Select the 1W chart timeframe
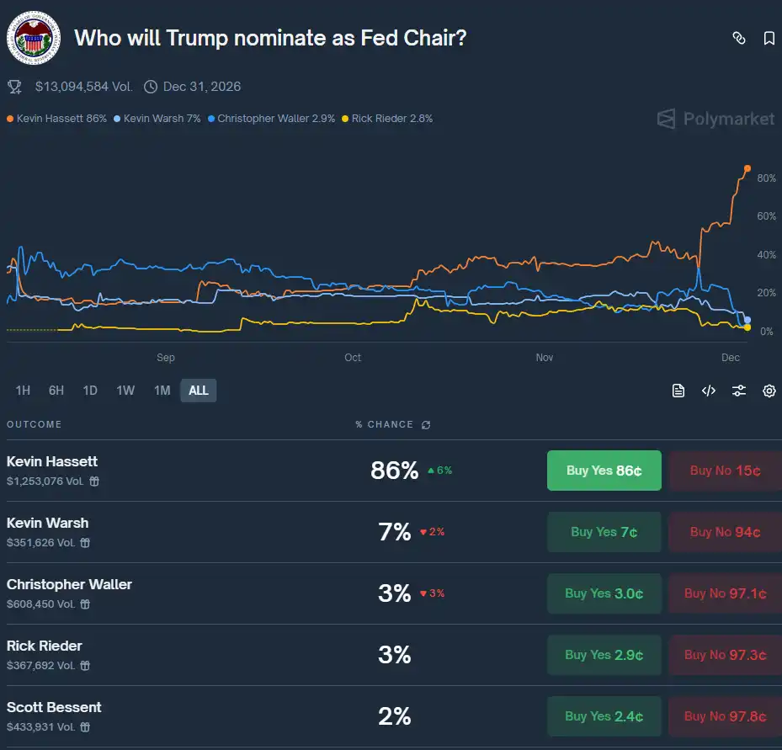782x750 pixels. tap(125, 391)
